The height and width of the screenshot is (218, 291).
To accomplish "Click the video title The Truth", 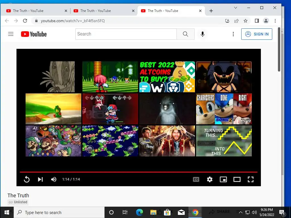I will pyautogui.click(x=18, y=195).
